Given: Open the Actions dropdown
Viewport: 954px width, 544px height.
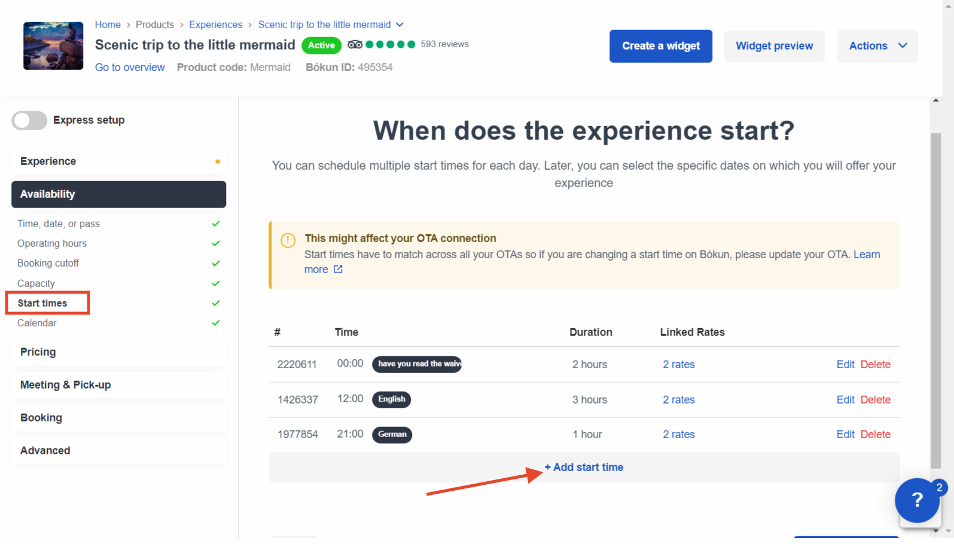Looking at the screenshot, I should click(x=877, y=46).
